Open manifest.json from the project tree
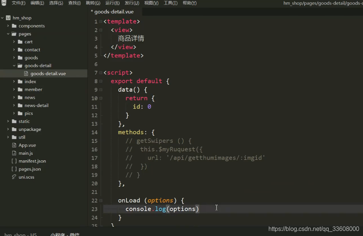363x236 pixels. tap(32, 161)
